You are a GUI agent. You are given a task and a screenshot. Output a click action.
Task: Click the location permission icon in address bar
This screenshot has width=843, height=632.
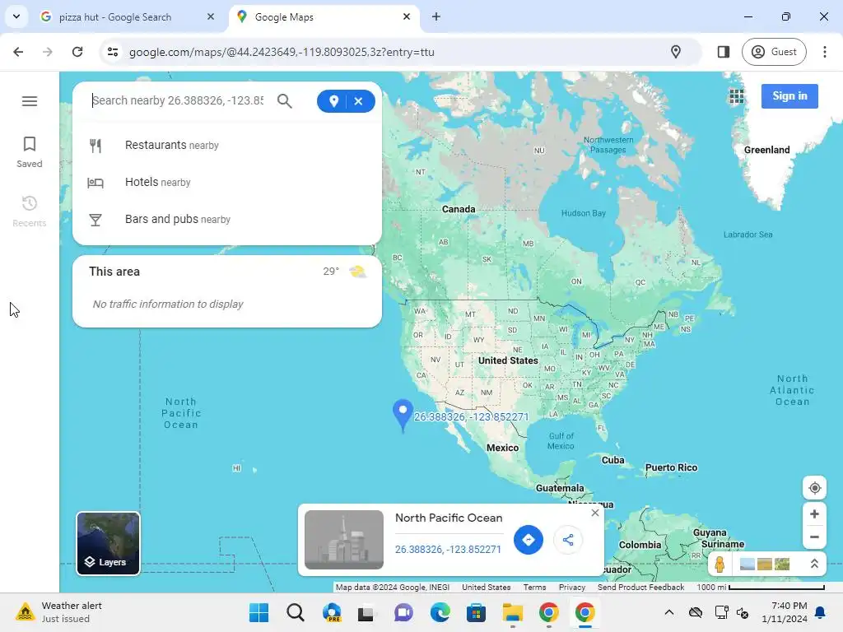click(676, 52)
